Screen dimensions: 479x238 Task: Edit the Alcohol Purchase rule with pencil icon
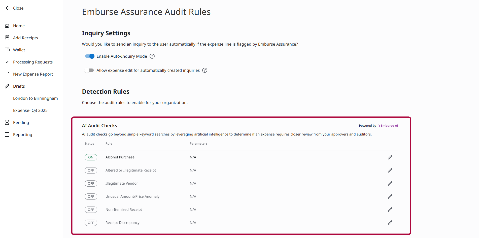click(390, 157)
